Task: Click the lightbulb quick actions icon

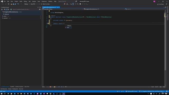Action: [x=48, y=23]
